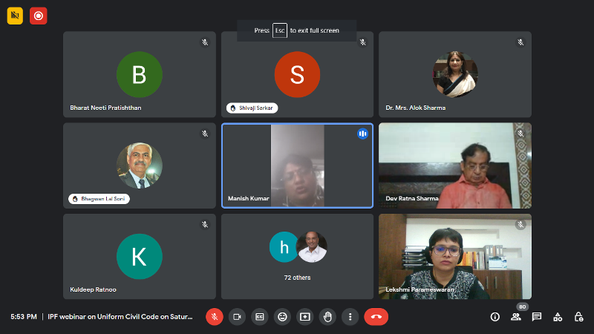Unmute the microphone in the call bar
The width and height of the screenshot is (594, 334).
tap(215, 316)
